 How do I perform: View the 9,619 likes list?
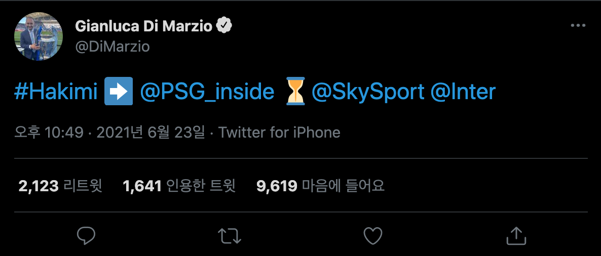pyautogui.click(x=320, y=186)
